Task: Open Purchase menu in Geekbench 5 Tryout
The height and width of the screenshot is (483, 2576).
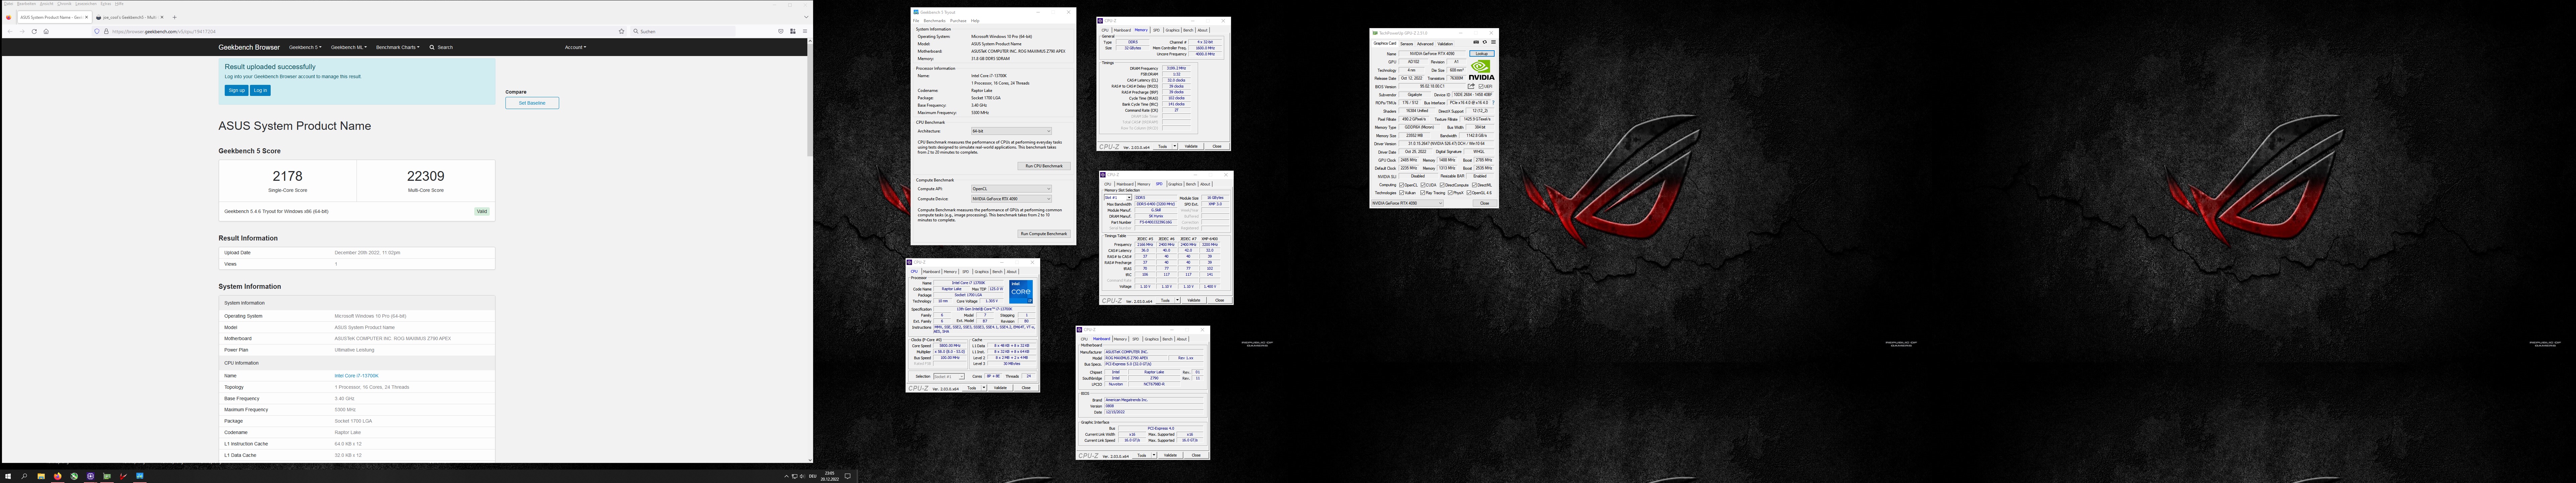Action: tap(958, 21)
